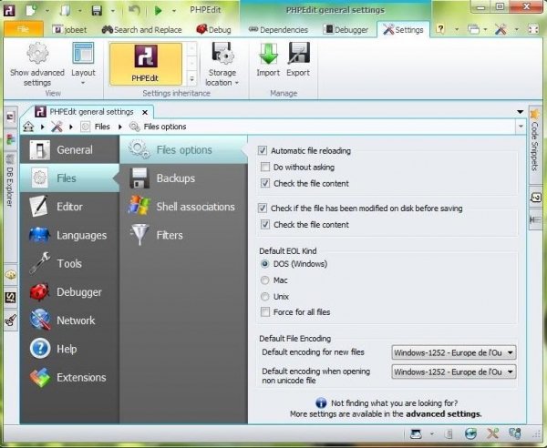Close PHPEdit general settings document tab
The width and height of the screenshot is (547, 448).
click(145, 112)
